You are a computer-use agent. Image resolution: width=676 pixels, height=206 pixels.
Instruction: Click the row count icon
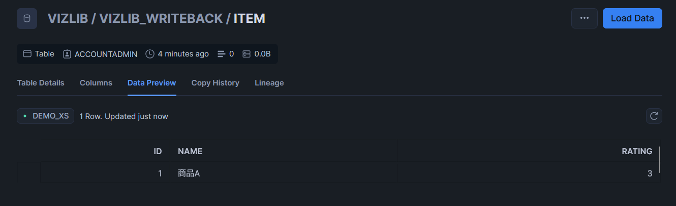pyautogui.click(x=221, y=54)
